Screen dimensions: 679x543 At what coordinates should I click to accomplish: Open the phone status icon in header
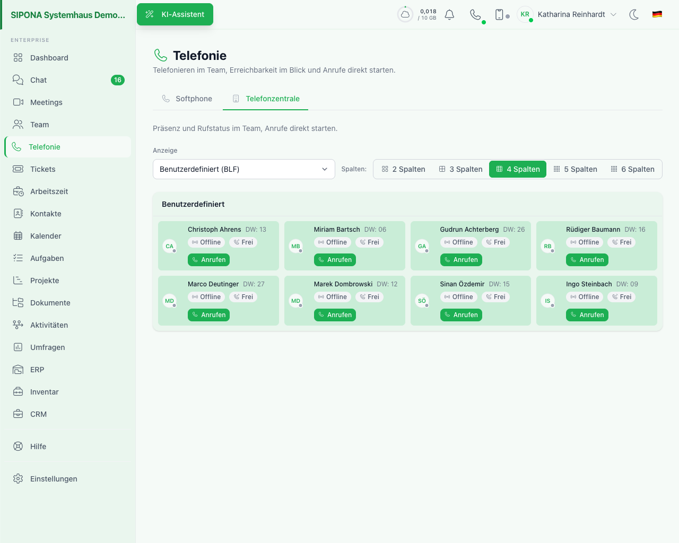(x=476, y=15)
